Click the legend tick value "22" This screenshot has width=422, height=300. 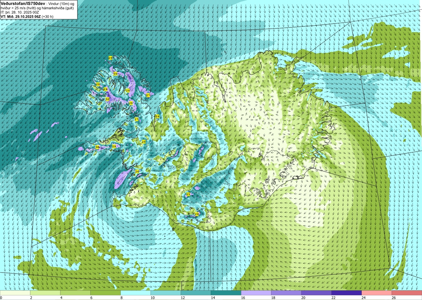333,298
